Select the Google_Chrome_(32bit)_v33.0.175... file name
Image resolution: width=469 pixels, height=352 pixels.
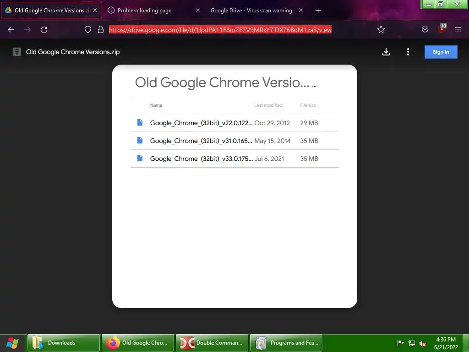point(202,159)
